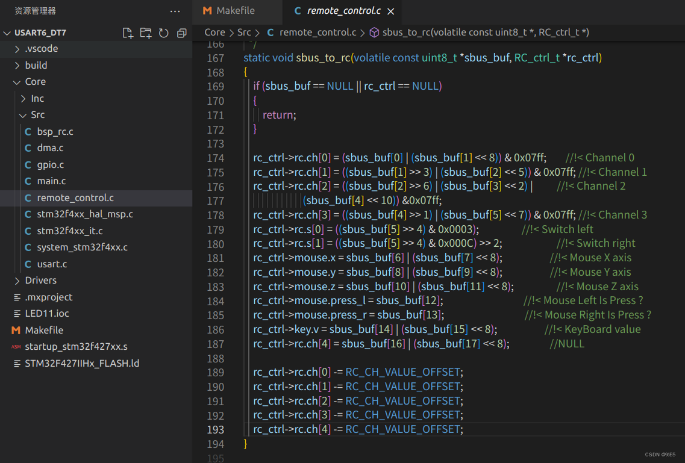Click the ASM icon beside startup_stm32f427xx.s
685x463 pixels.
pos(16,347)
